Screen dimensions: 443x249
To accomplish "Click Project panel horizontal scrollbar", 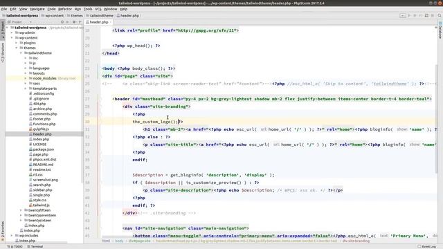I will click(x=37, y=243).
